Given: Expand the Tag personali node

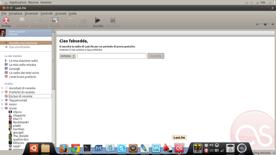Looking at the screenshot, I should [2, 100].
